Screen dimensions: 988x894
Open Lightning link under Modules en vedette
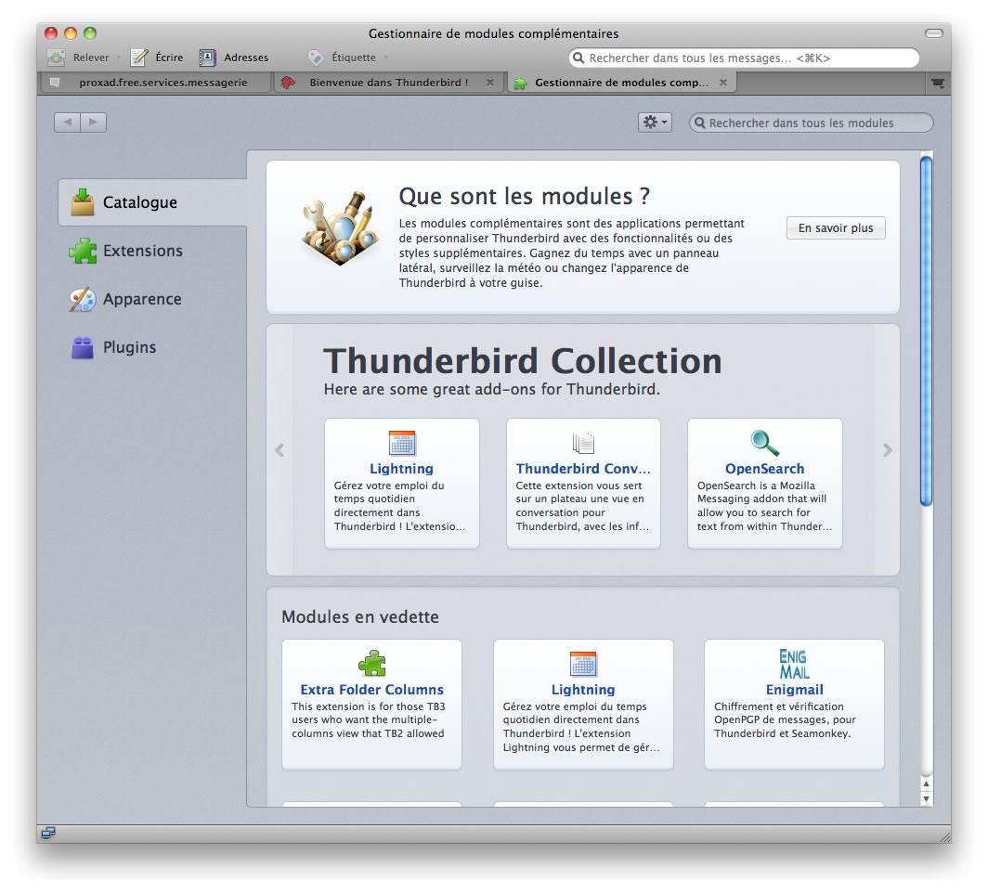tap(583, 690)
